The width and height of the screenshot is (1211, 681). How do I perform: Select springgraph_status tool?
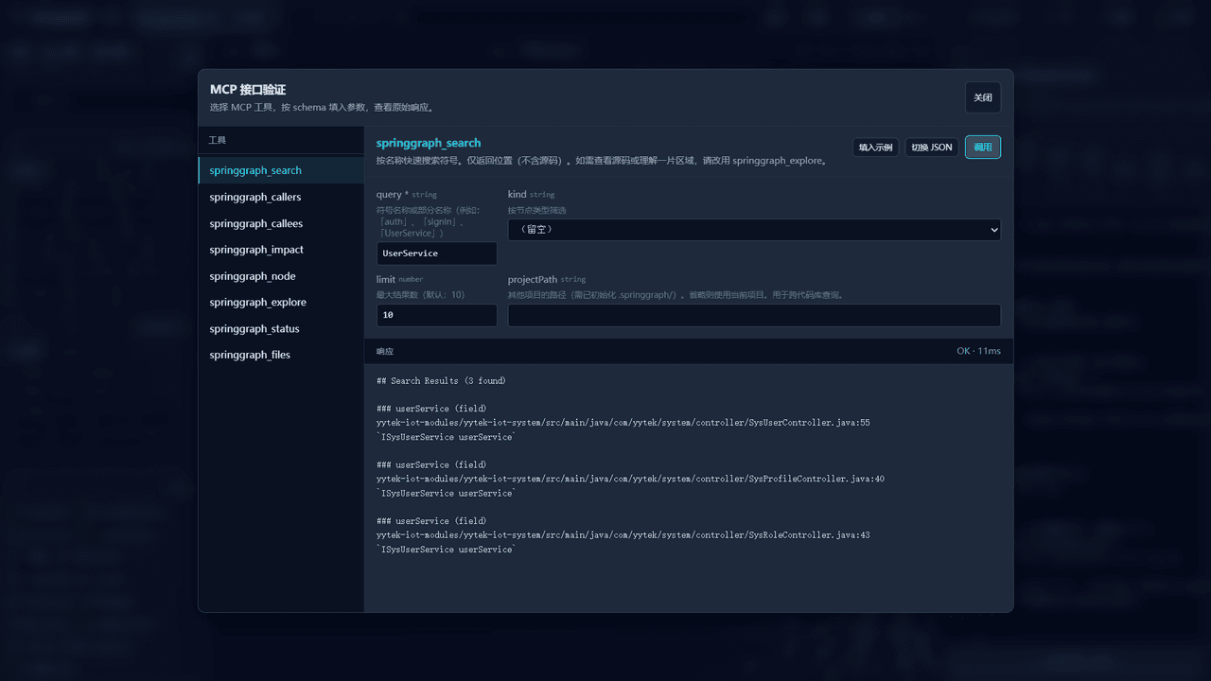(281, 328)
